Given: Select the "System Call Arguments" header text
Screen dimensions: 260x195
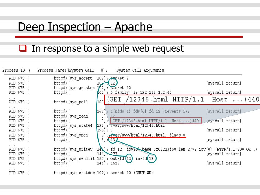Looking at the screenshot, I should (x=140, y=70).
